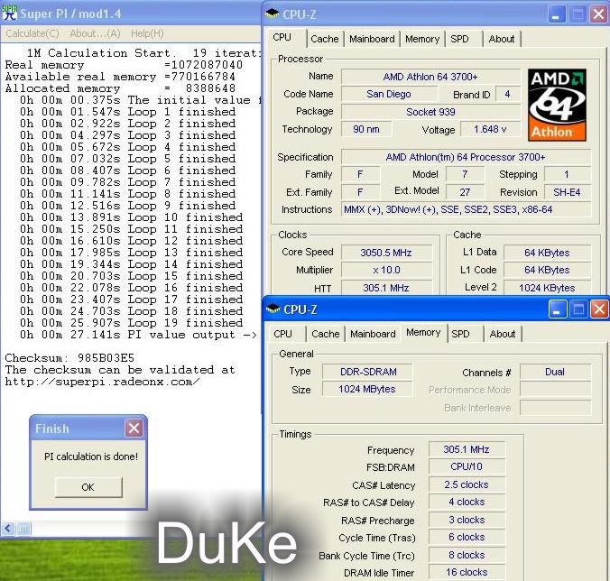Click RAS# Precharge value 3 clocks
The image size is (610, 581).
[x=467, y=520]
